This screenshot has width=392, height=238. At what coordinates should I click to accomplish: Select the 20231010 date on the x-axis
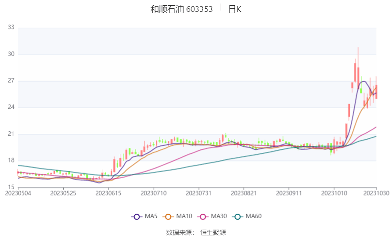point(334,193)
